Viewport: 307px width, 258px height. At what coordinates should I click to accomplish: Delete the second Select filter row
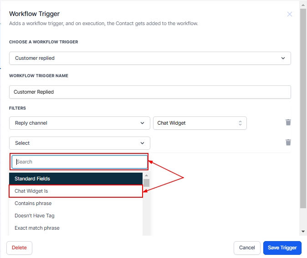[x=288, y=142]
